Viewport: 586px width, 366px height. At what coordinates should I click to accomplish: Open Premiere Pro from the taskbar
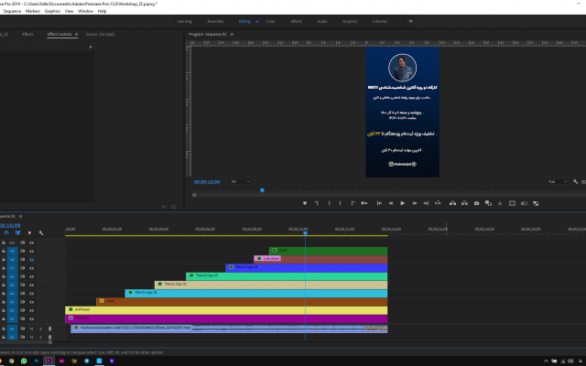(49, 361)
